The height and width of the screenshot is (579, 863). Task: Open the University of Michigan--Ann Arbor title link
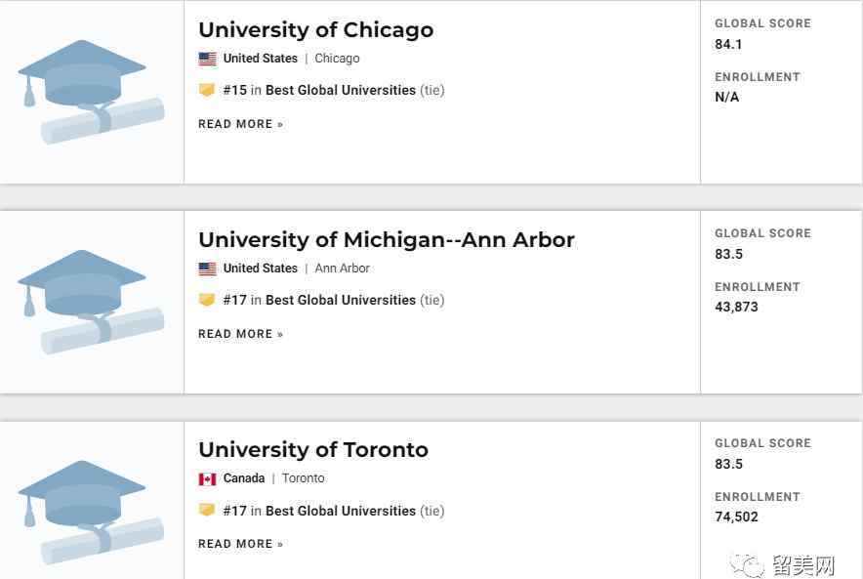[387, 240]
